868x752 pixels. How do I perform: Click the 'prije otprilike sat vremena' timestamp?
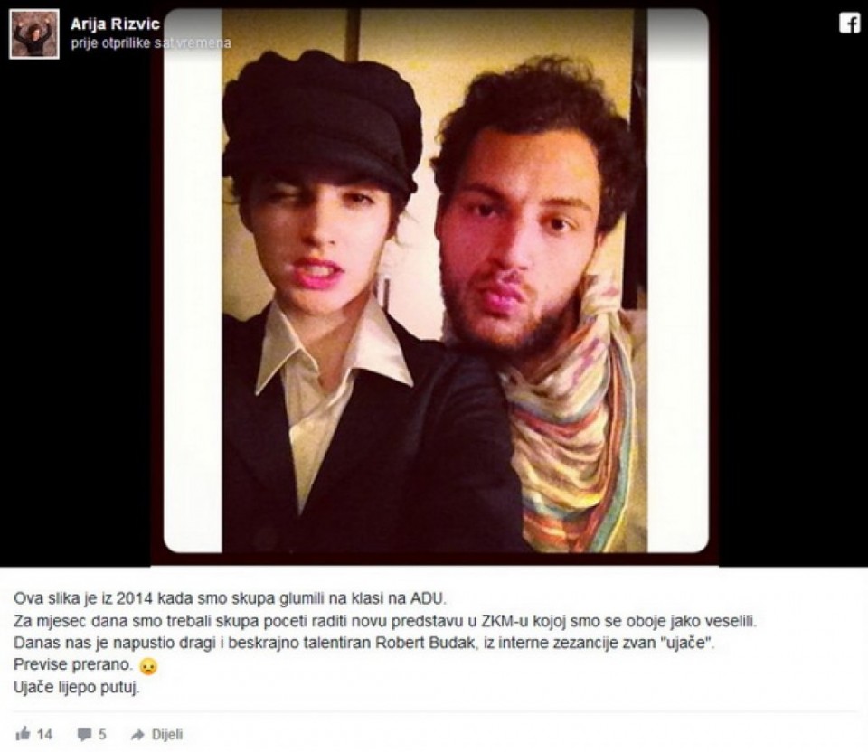point(151,43)
